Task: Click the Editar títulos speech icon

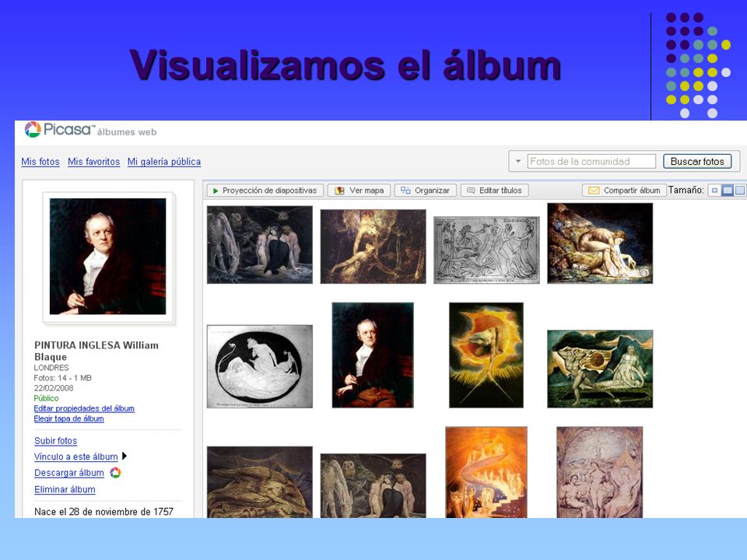Action: [471, 191]
